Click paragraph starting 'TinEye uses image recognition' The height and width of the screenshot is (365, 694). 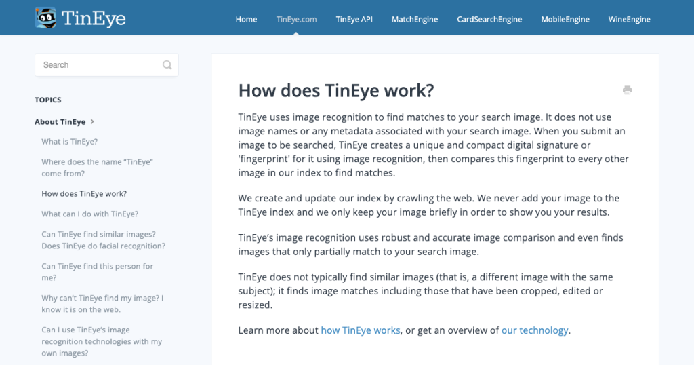pyautogui.click(x=433, y=145)
